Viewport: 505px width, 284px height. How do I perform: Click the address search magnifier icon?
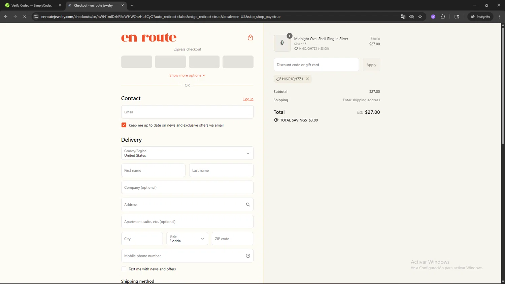pos(248,205)
